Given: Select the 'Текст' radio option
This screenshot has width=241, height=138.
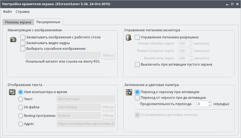Looking at the screenshot, I should coord(21,99).
